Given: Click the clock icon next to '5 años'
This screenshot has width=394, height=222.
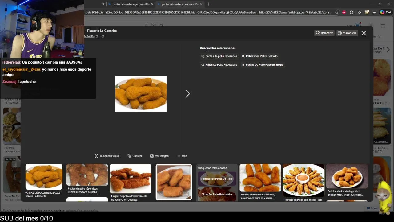Looking at the screenshot, I should (x=97, y=36).
